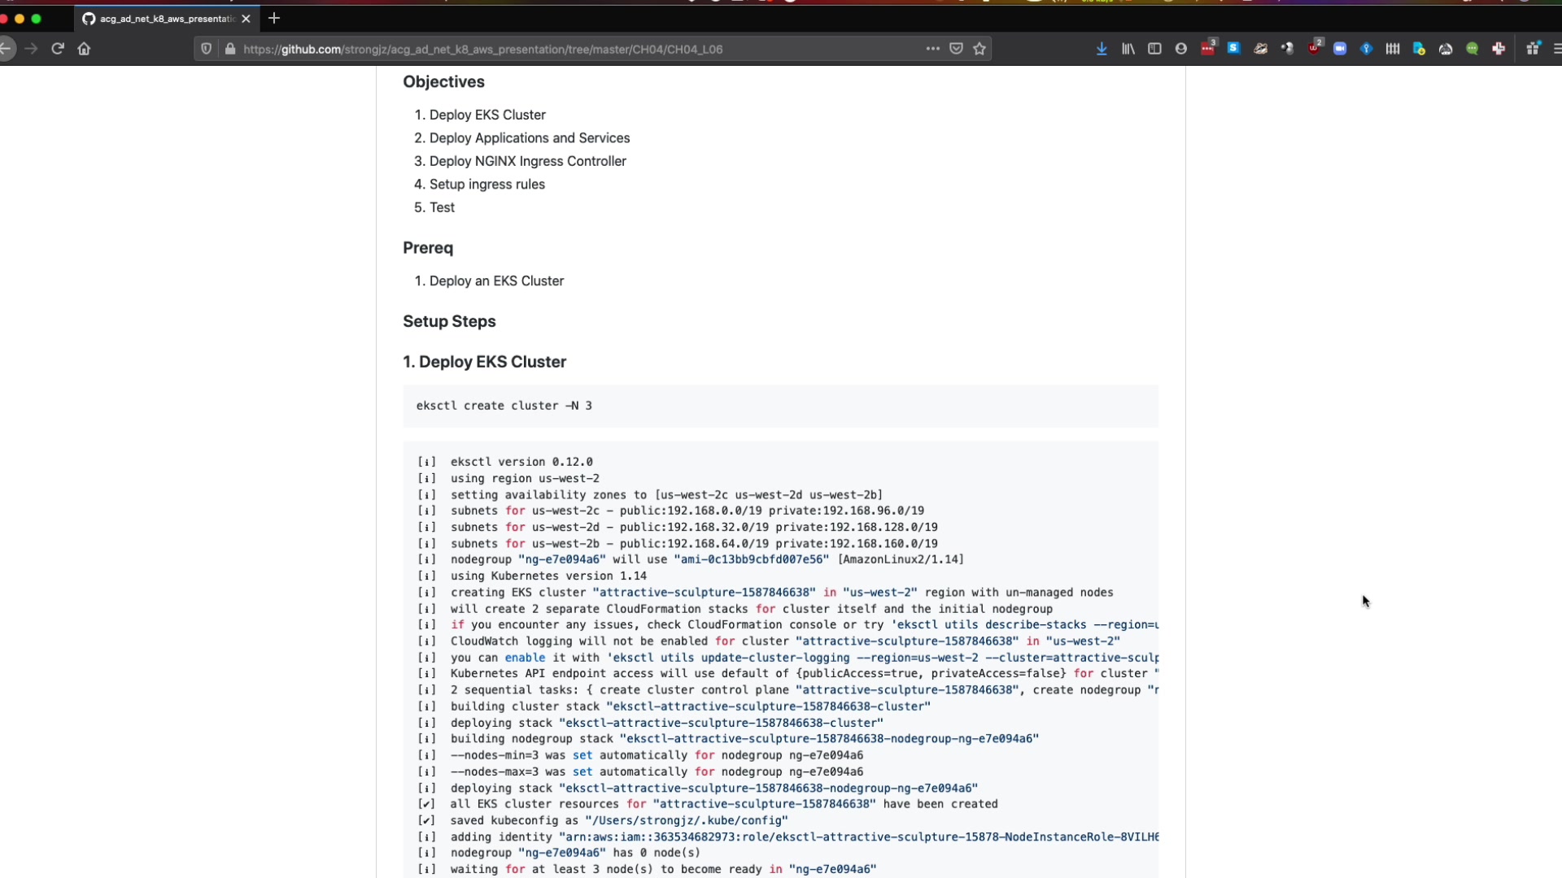Click the eksctl create cluster code block
Viewport: 1562px width, 878px height.
[779, 406]
